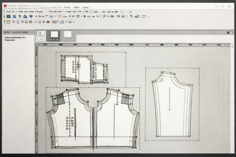236x157 pixels.
Task: Select the orange circle tool icon
Action: pos(44,22)
